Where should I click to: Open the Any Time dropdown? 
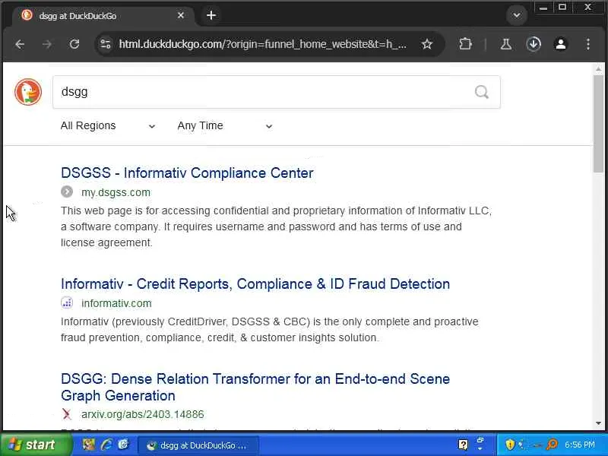click(225, 125)
